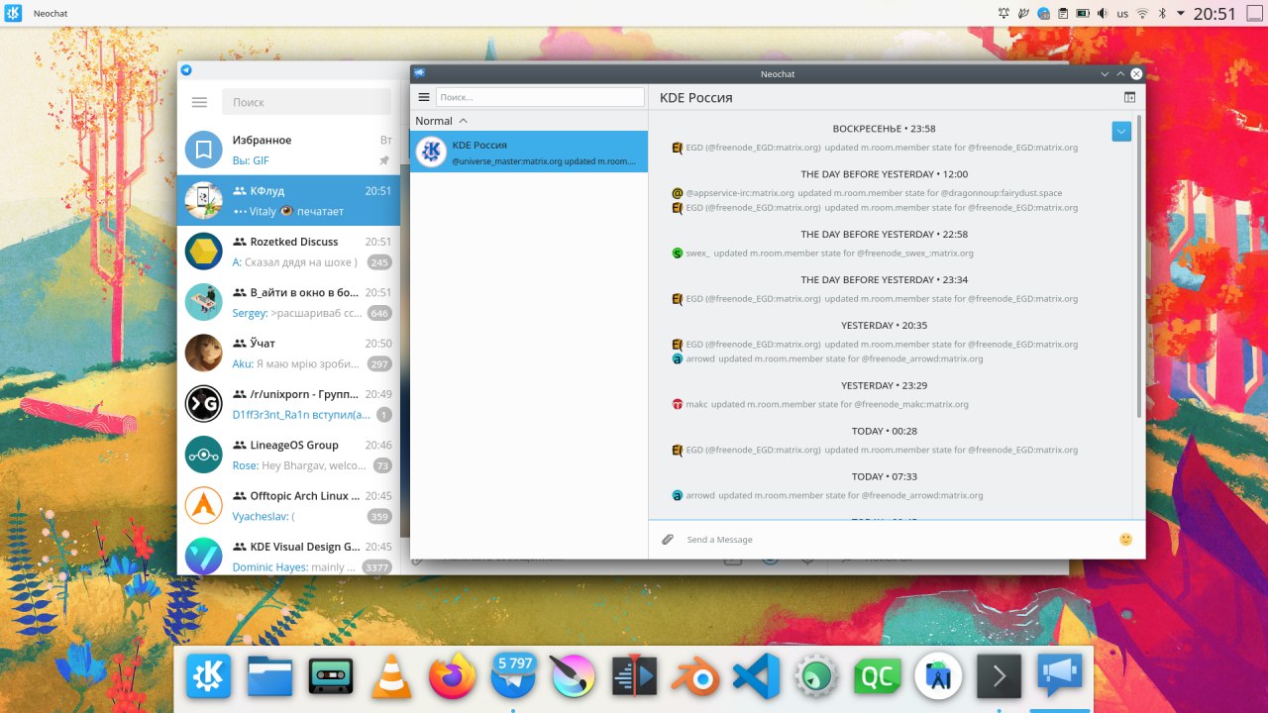Open the Offtopic Arch Linux chat
1268x713 pixels.
288,505
